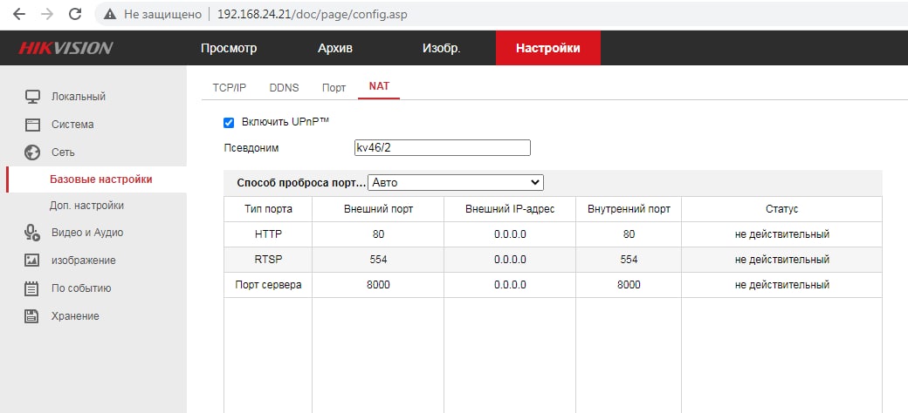This screenshot has width=908, height=413.
Task: Click the microphone icon beside Видео и Аудио
Action: point(31,233)
